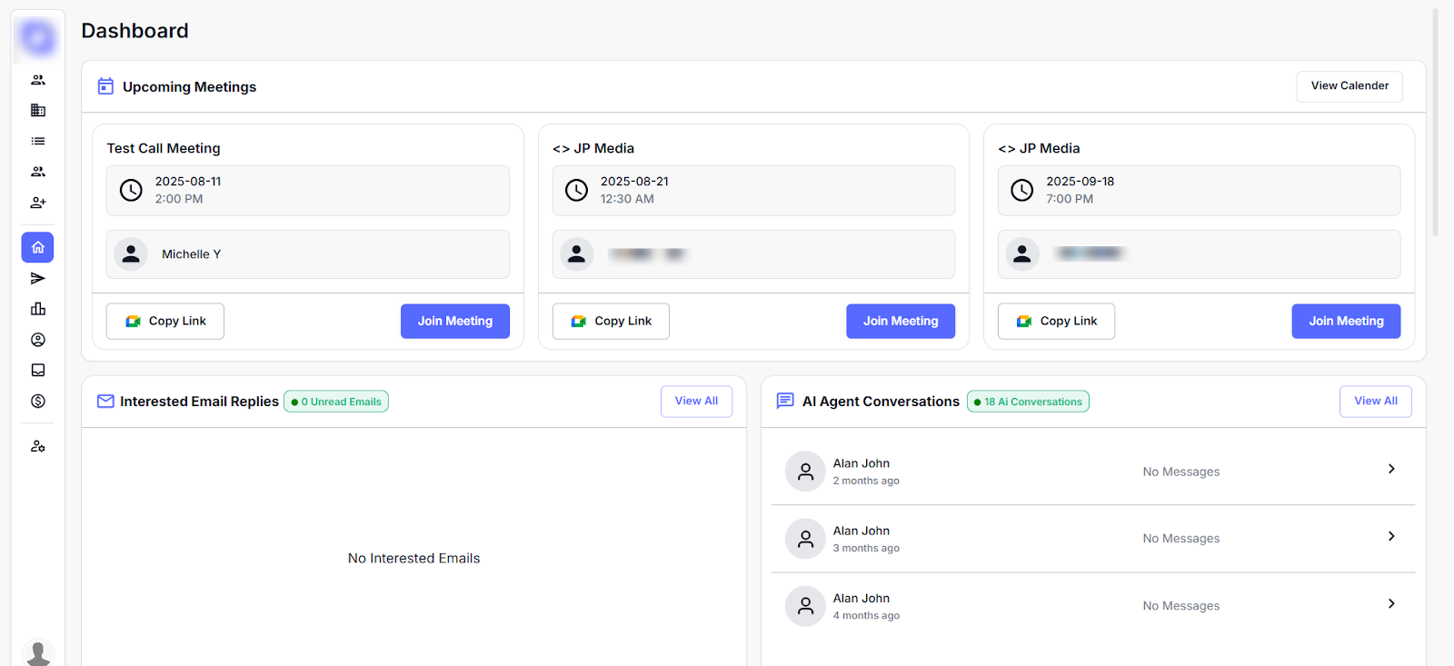
Task: Open the paper plane send icon
Action: pyautogui.click(x=37, y=278)
